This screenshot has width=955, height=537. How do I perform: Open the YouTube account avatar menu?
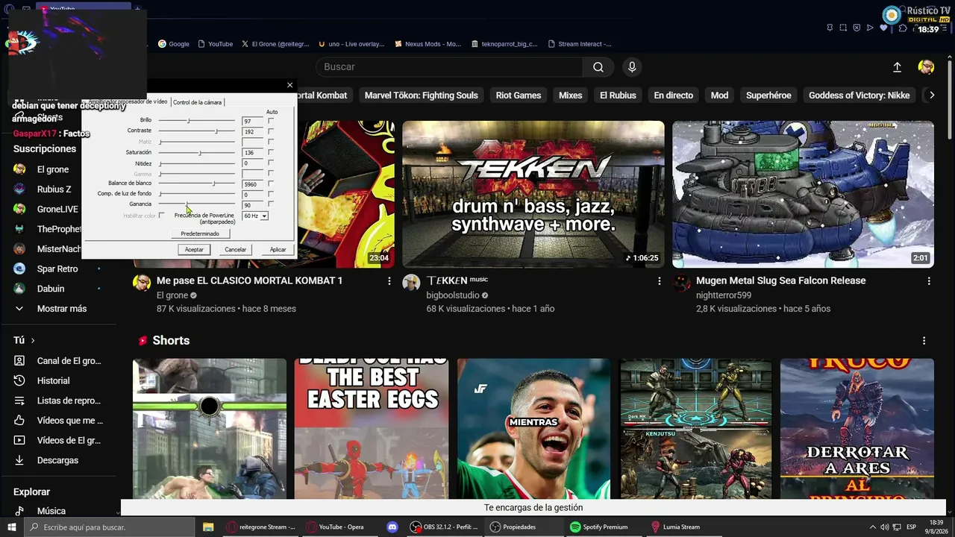coord(926,67)
